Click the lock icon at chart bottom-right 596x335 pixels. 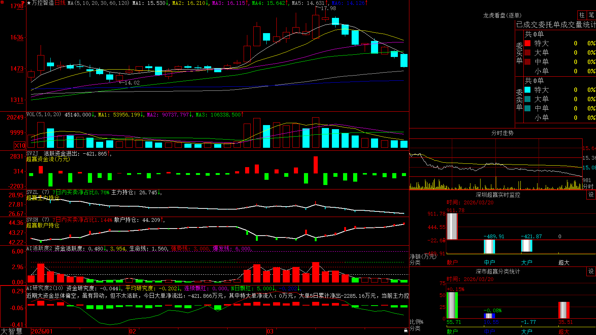[x=406, y=331]
